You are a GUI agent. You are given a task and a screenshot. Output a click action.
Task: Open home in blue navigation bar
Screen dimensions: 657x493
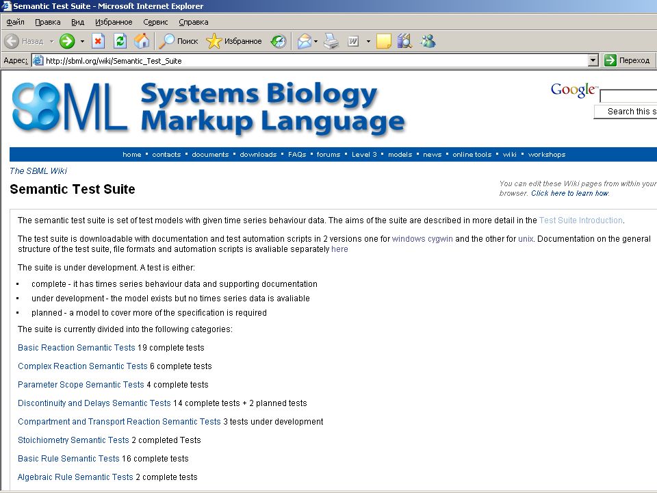132,155
